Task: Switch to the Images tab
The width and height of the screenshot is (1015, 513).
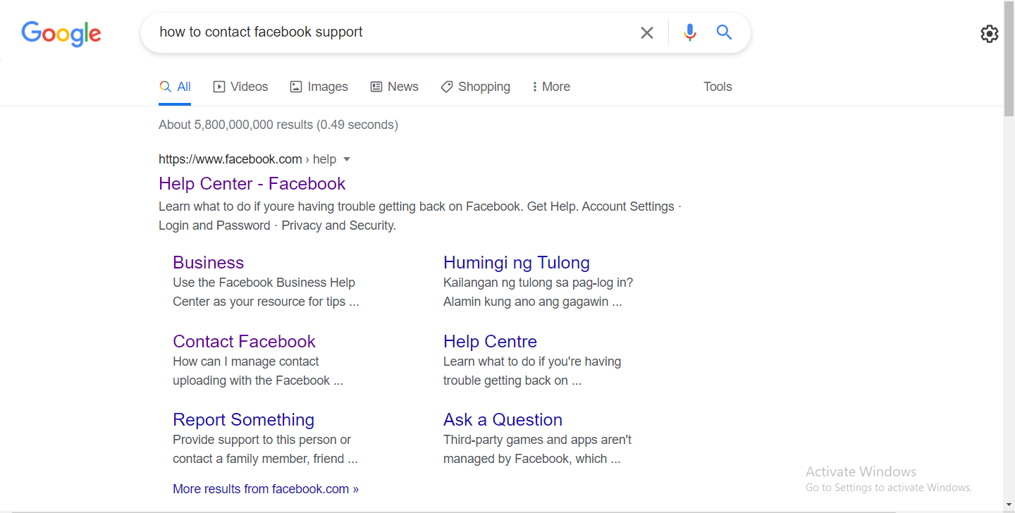Action: tap(319, 87)
